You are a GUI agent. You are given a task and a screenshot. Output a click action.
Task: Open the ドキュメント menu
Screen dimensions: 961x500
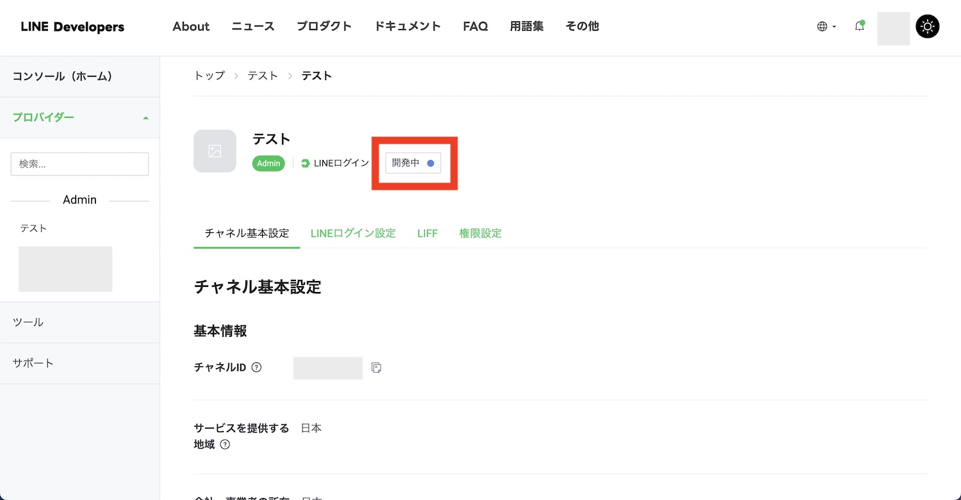407,26
